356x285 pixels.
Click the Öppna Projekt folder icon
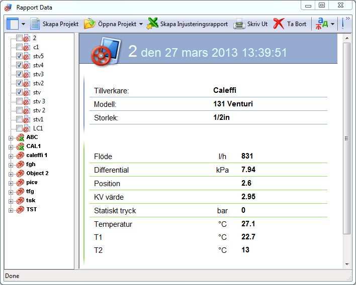point(89,24)
